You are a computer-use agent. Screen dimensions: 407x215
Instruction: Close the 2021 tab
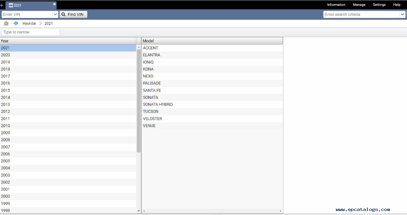pos(54,4)
